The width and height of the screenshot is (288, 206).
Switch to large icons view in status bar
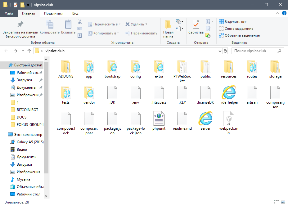click(x=283, y=202)
